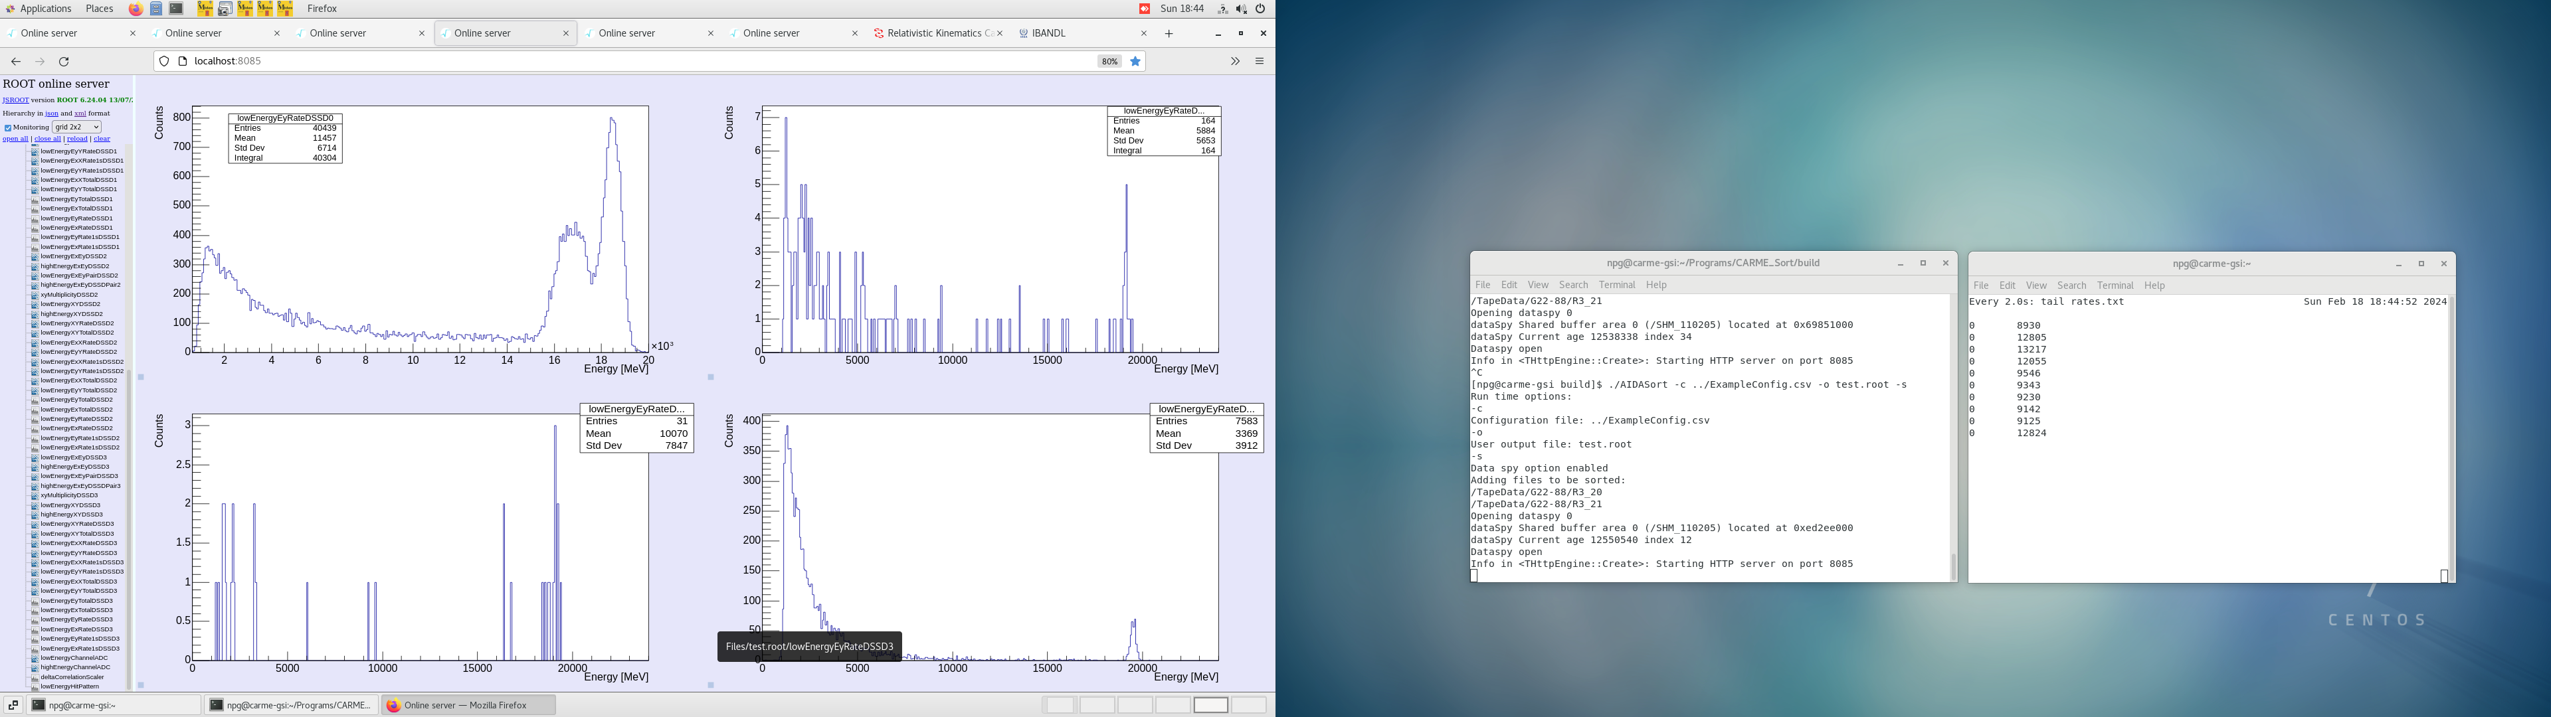Click the "close all" hierarchy link
2551x717 pixels.
[x=48, y=139]
